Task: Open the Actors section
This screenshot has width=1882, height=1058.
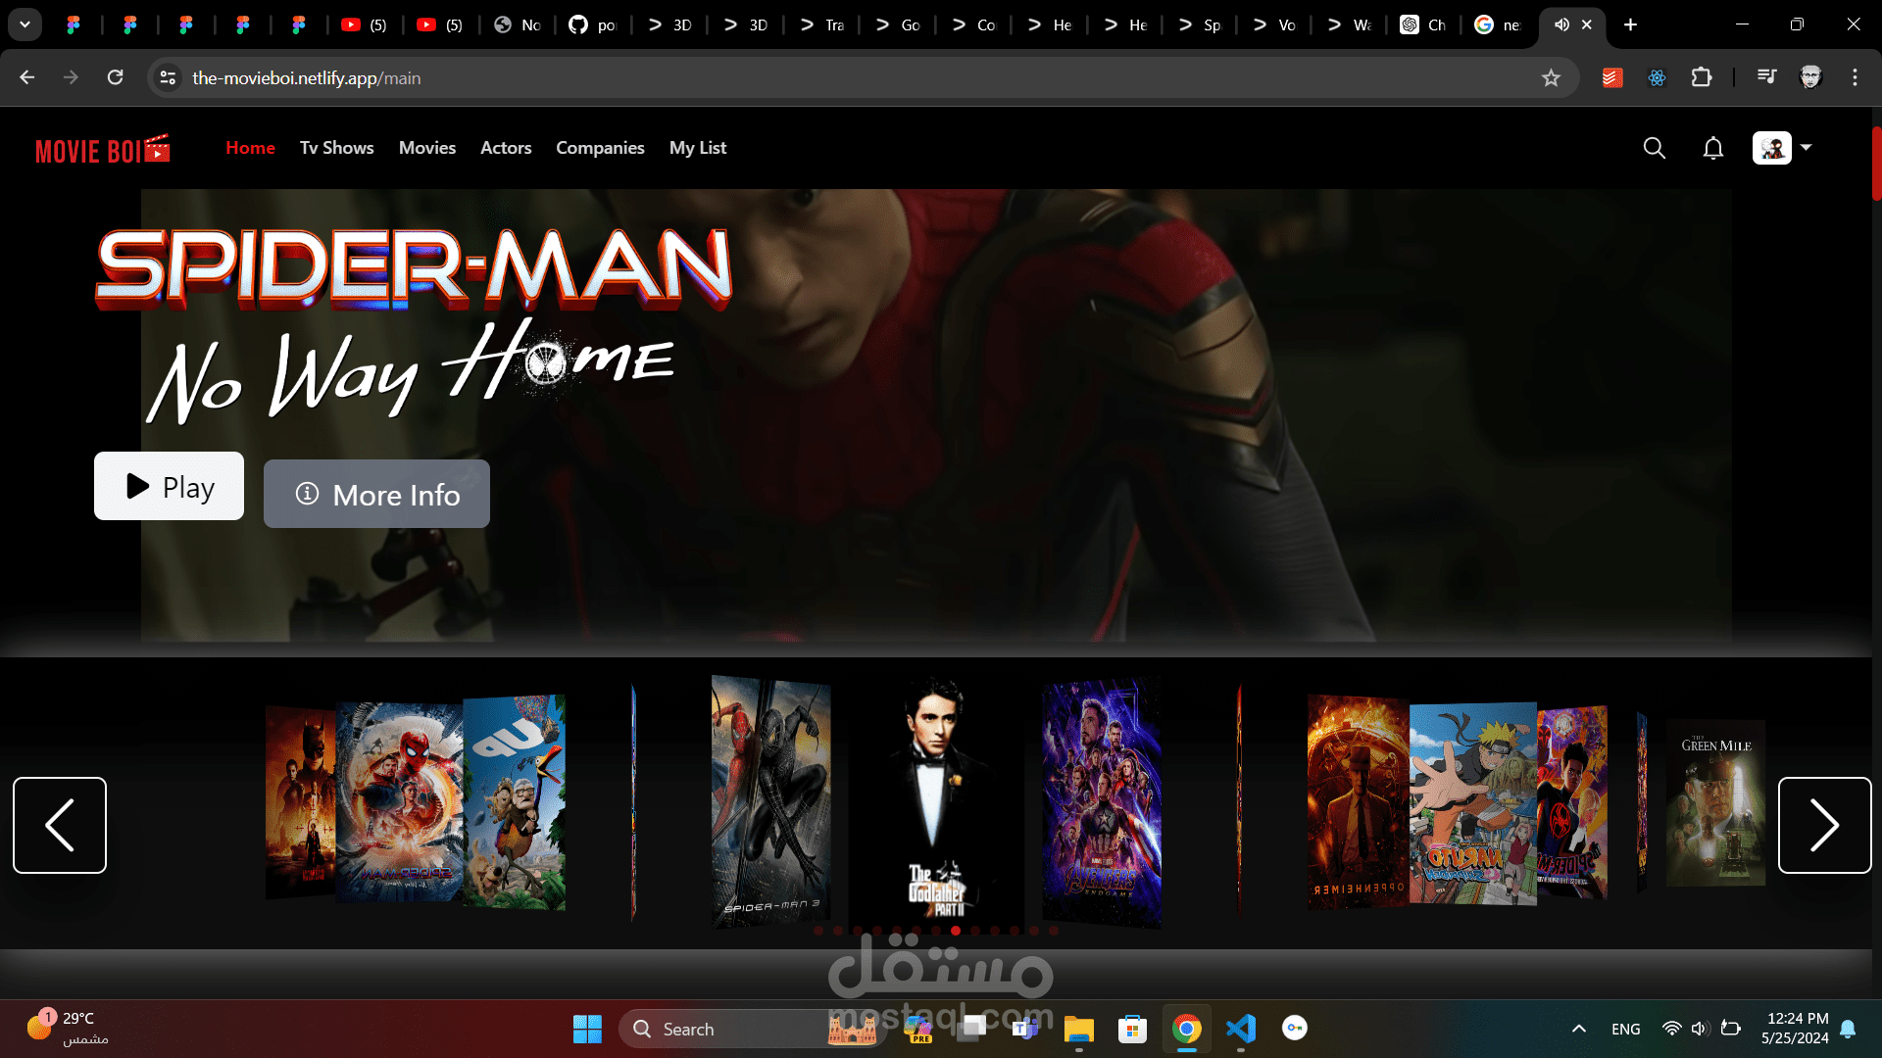Action: pyautogui.click(x=506, y=148)
